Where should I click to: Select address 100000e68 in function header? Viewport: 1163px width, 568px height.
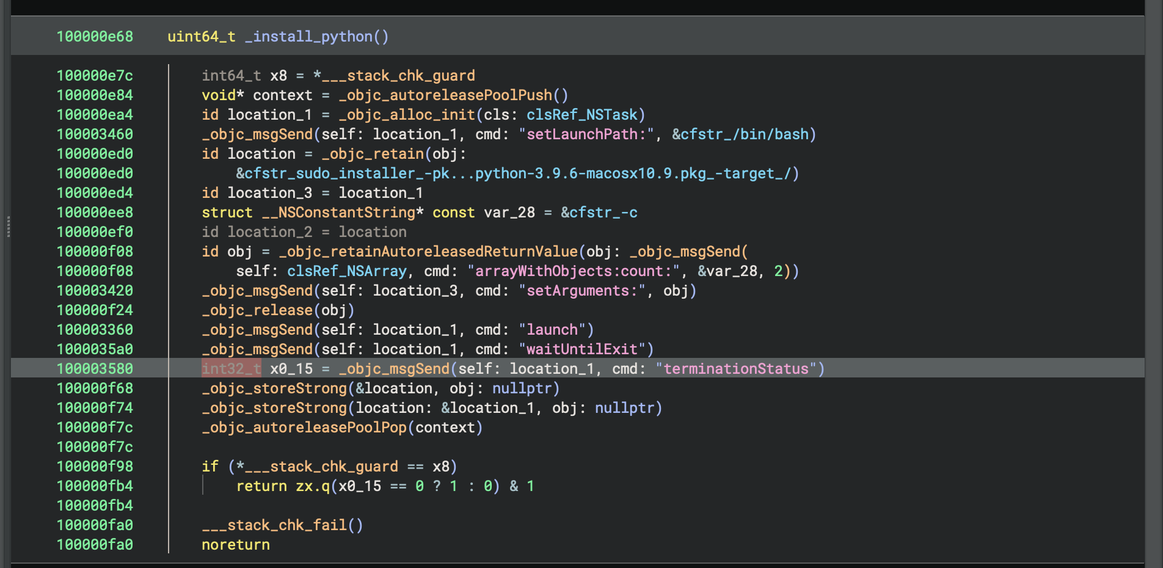95,37
